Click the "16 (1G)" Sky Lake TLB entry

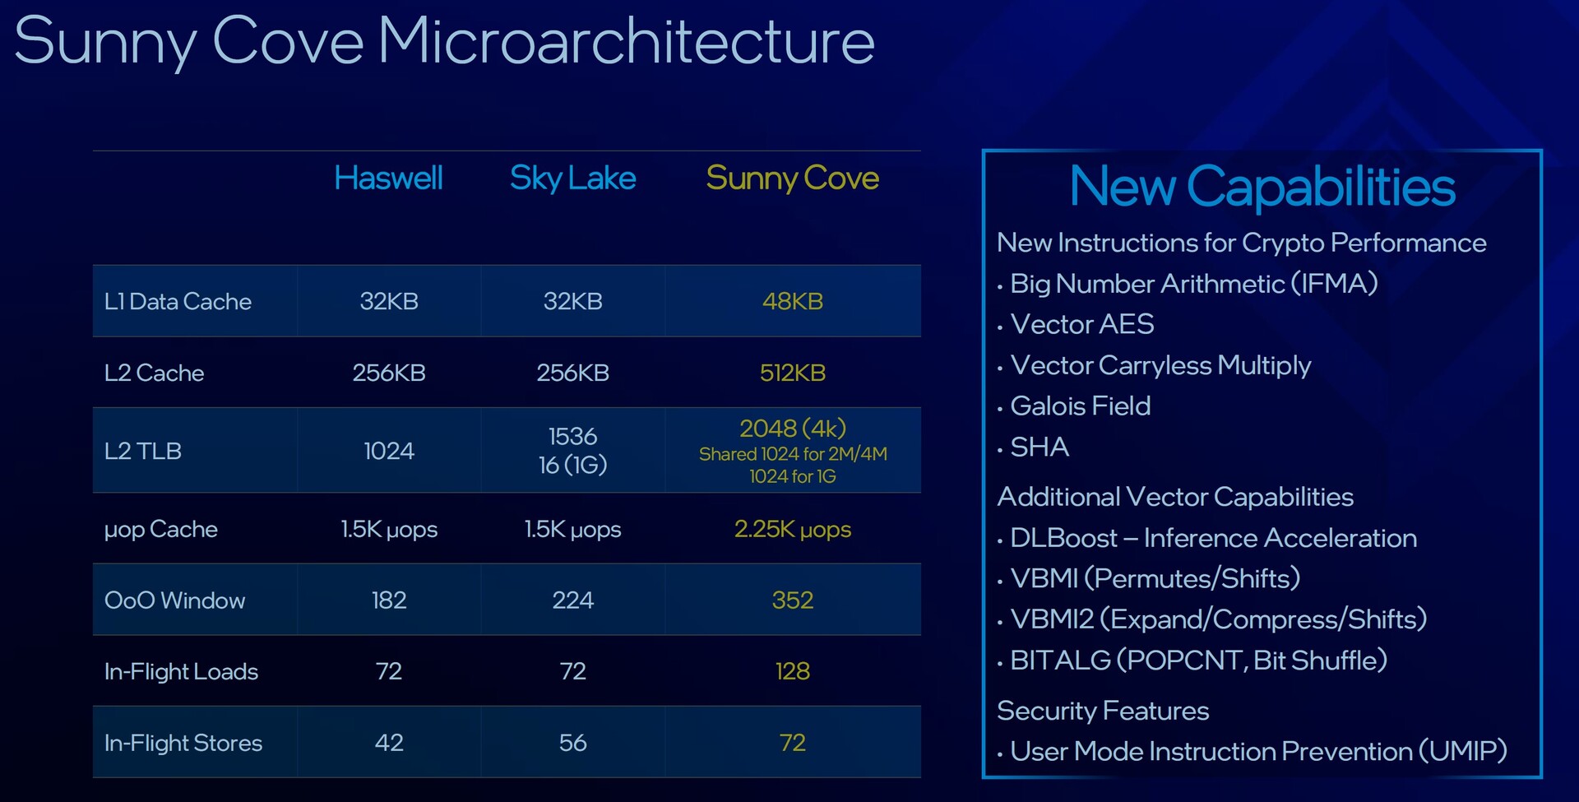(573, 466)
